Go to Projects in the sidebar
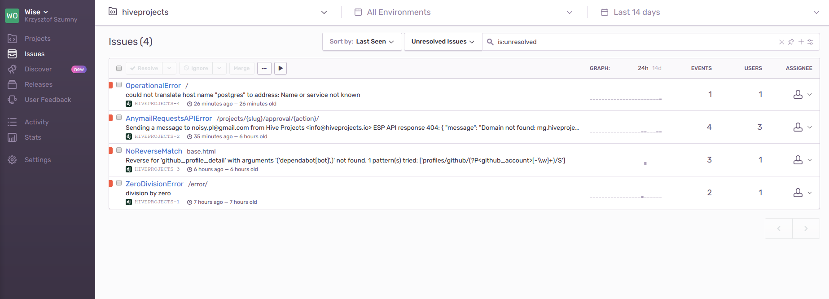 (x=38, y=39)
